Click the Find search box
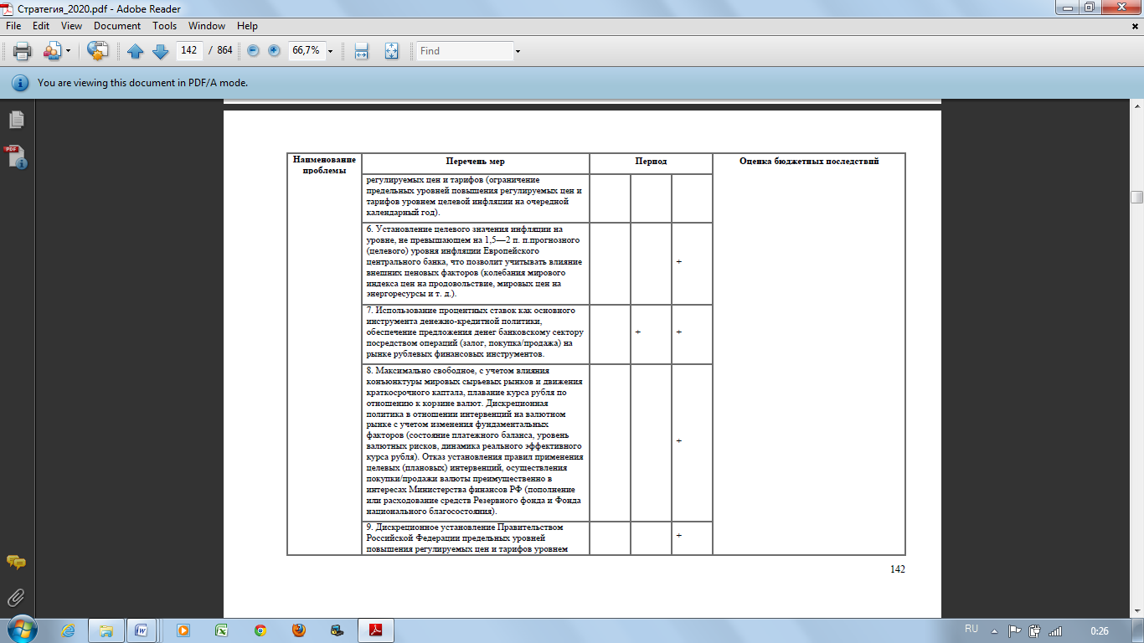This screenshot has width=1144, height=643. tap(466, 50)
